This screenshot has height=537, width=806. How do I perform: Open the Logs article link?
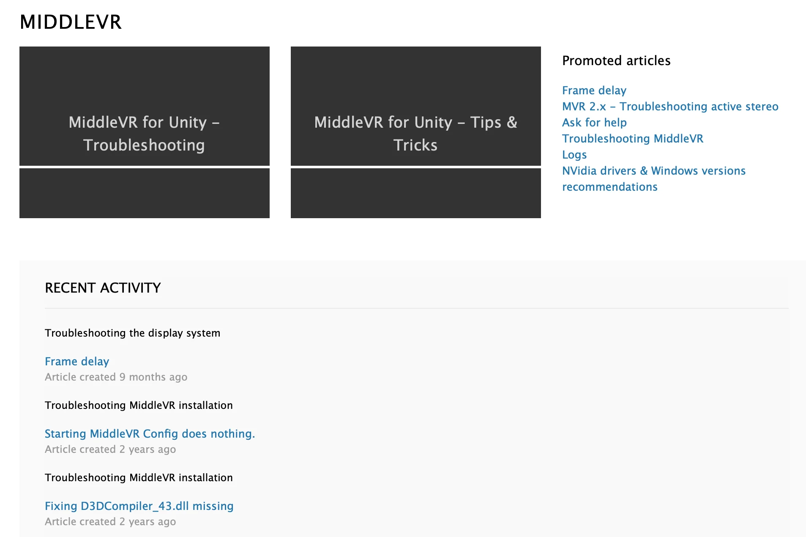[574, 155]
